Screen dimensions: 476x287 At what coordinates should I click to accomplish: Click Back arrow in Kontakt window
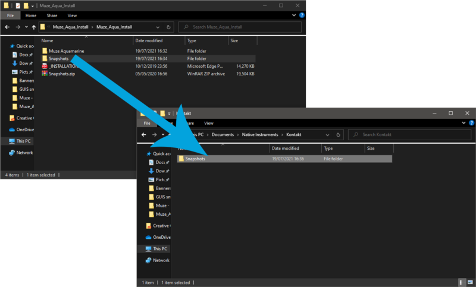pyautogui.click(x=144, y=134)
